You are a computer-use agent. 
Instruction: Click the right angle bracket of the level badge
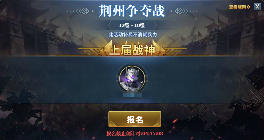pos(155,25)
